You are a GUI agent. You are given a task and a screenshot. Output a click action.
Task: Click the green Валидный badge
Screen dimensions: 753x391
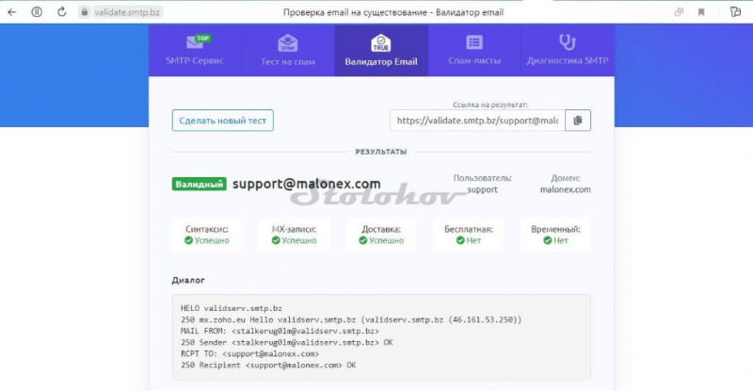(x=199, y=185)
